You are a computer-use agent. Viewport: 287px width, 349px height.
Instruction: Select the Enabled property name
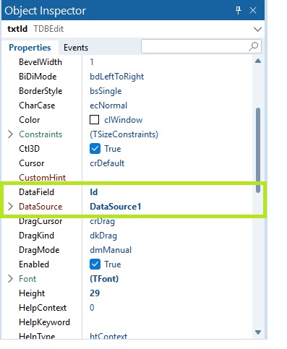(x=34, y=264)
